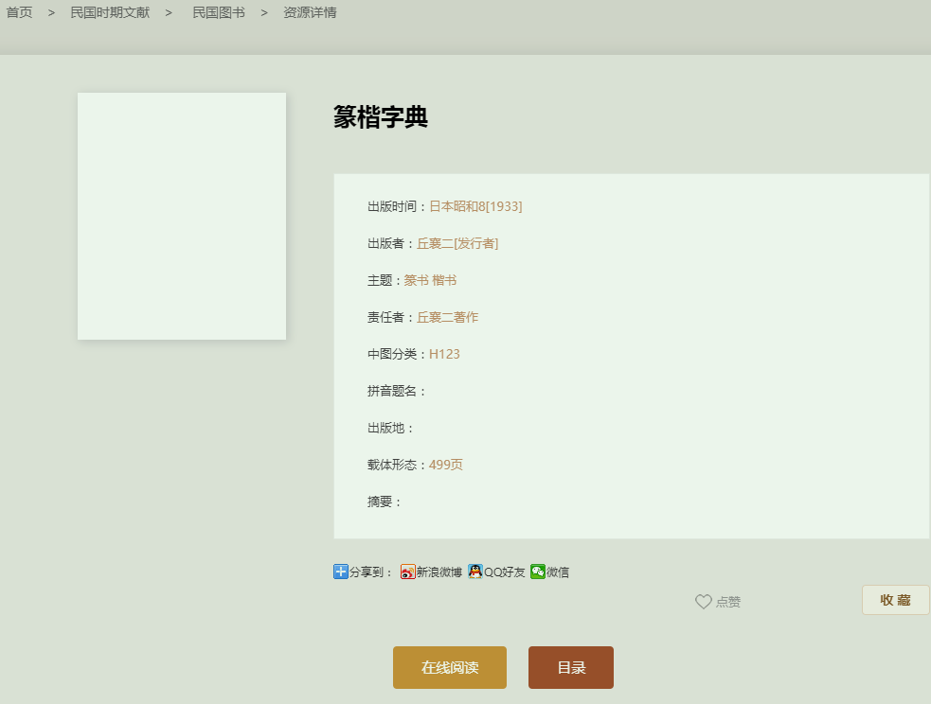The width and height of the screenshot is (931, 704).
Task: Click the 499页 page count link
Action: point(445,465)
